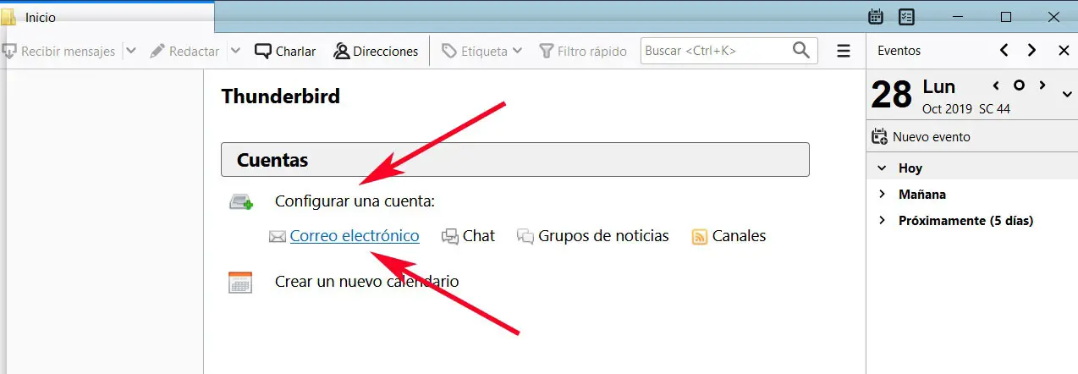Viewport: 1078px width, 374px height.
Task: Open the tasks tab icon in title bar
Action: tap(906, 17)
